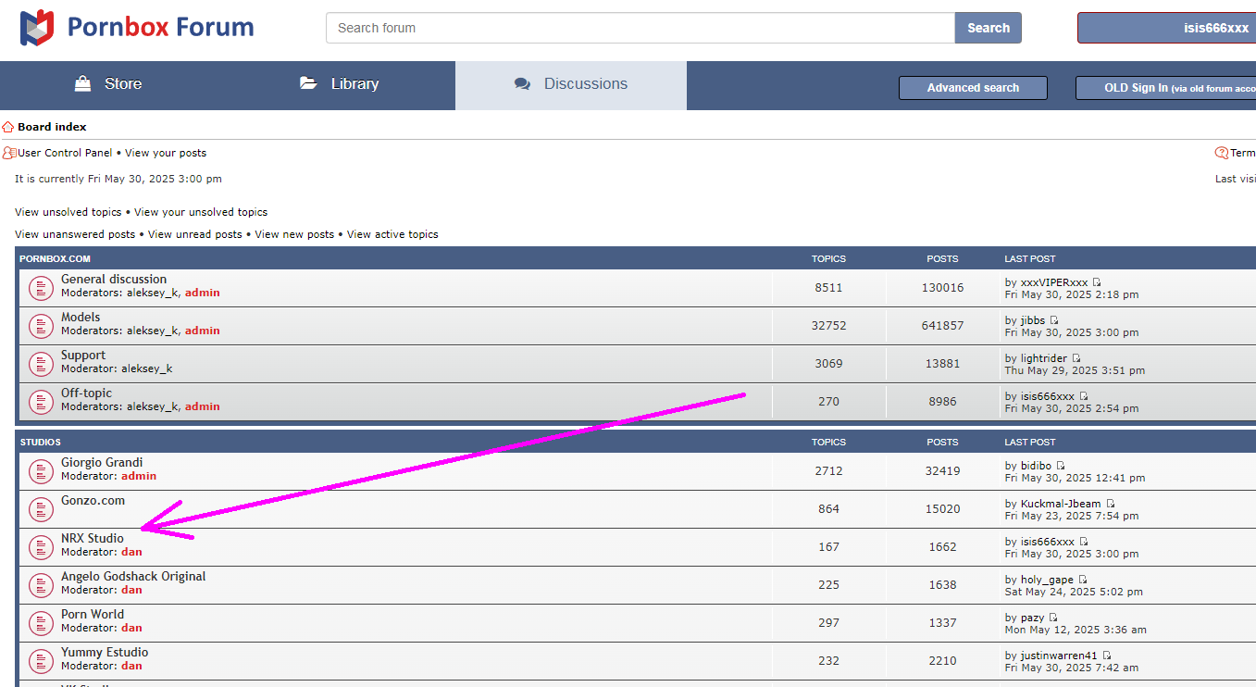
Task: Open the General discussion forum
Action: [114, 280]
